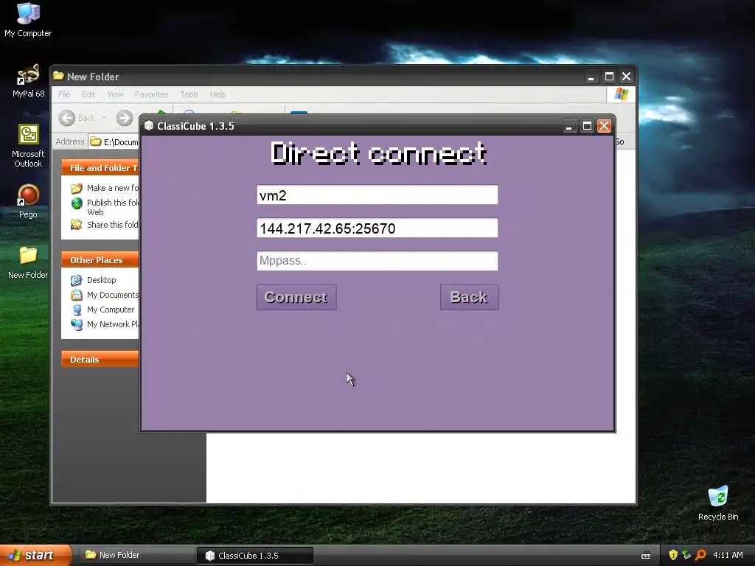Expand the Details panel

coord(100,360)
